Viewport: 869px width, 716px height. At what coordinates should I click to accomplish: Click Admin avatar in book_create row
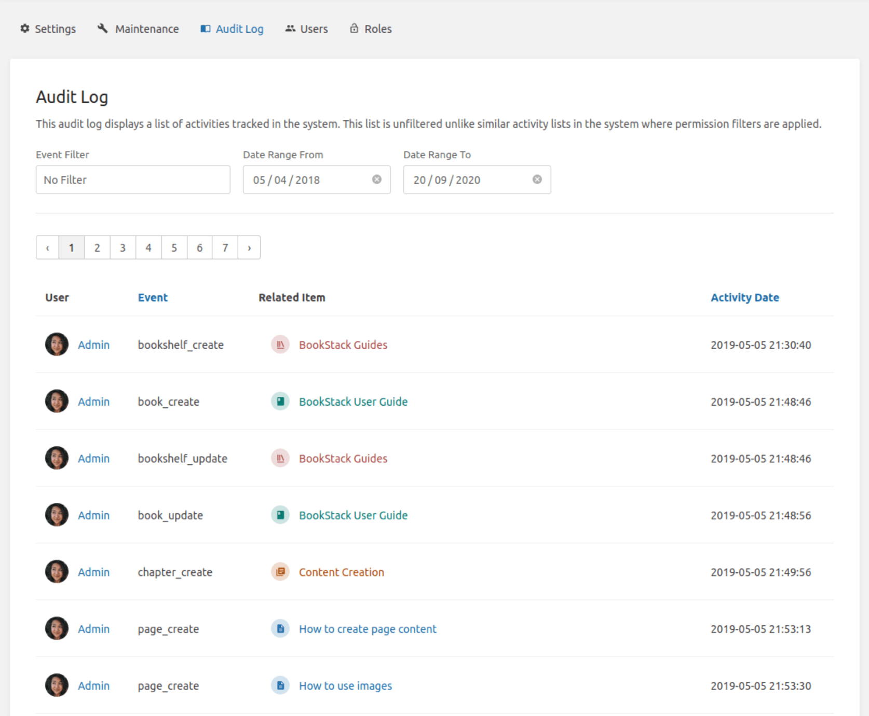(57, 401)
